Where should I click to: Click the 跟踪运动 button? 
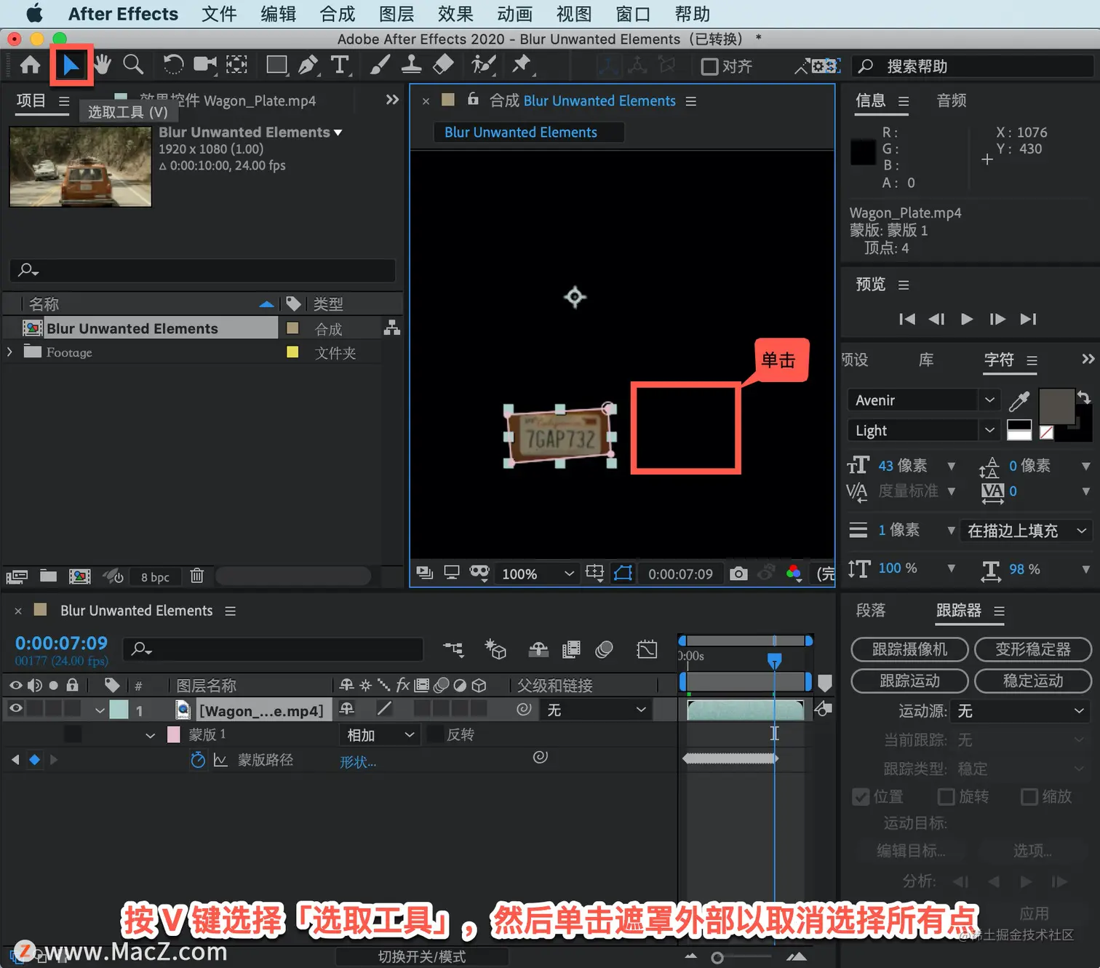tap(909, 681)
